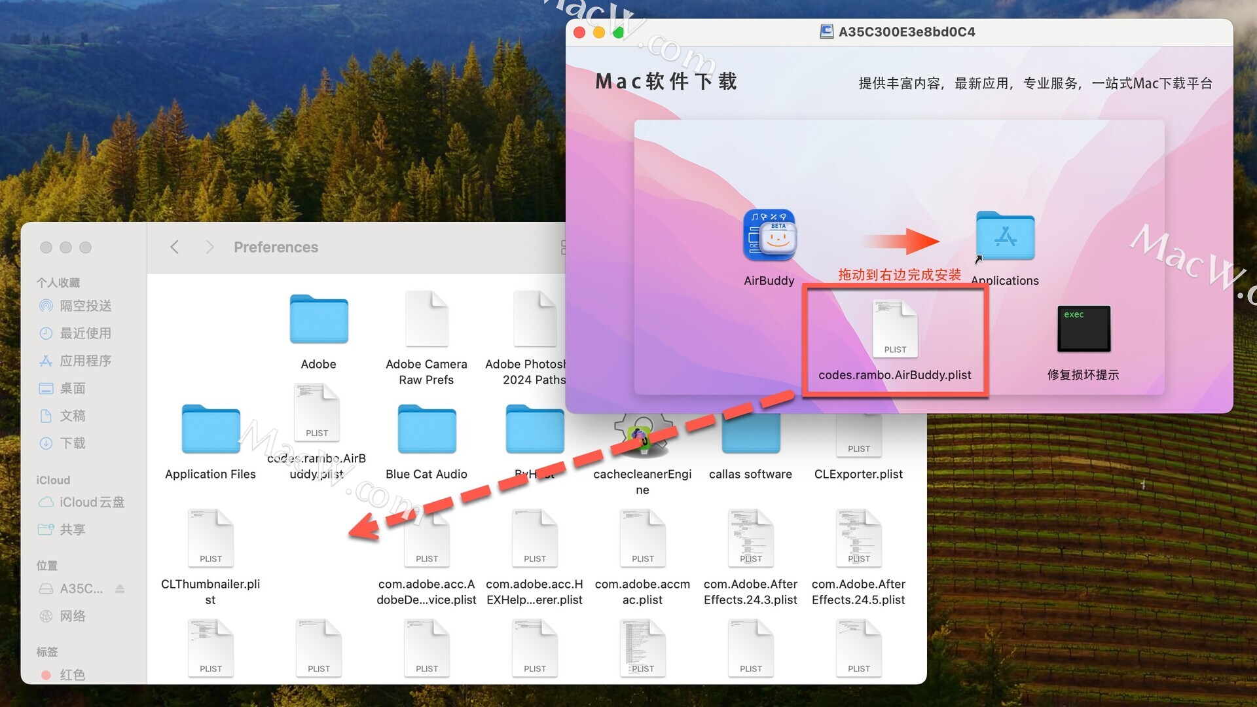This screenshot has height=707, width=1257.
Task: Click the Preferences window title
Action: (276, 247)
